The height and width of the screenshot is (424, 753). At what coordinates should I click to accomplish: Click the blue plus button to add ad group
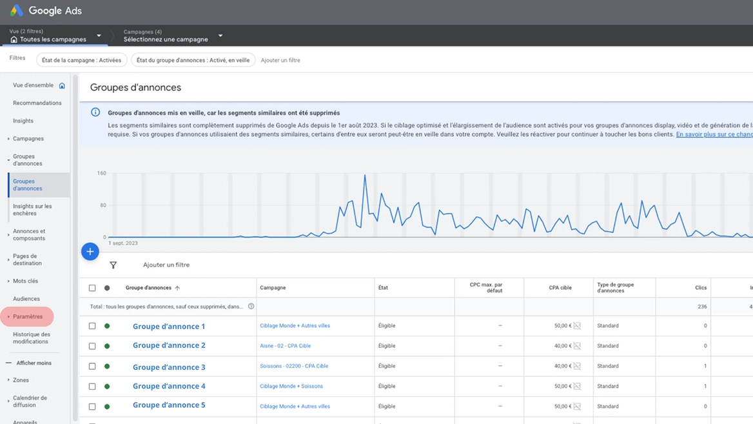point(90,252)
